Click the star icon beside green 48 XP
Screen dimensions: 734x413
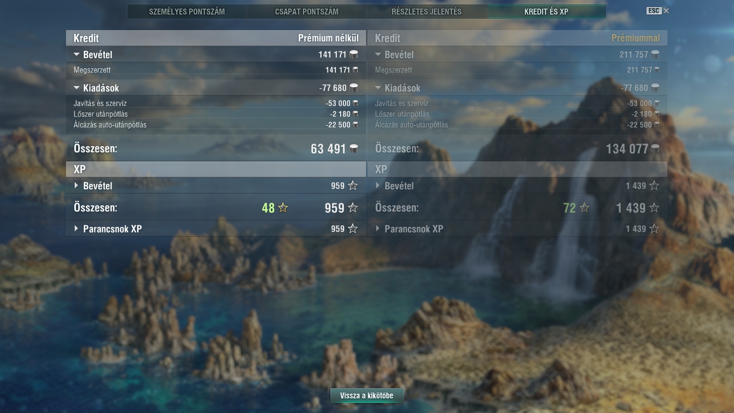[x=283, y=208]
